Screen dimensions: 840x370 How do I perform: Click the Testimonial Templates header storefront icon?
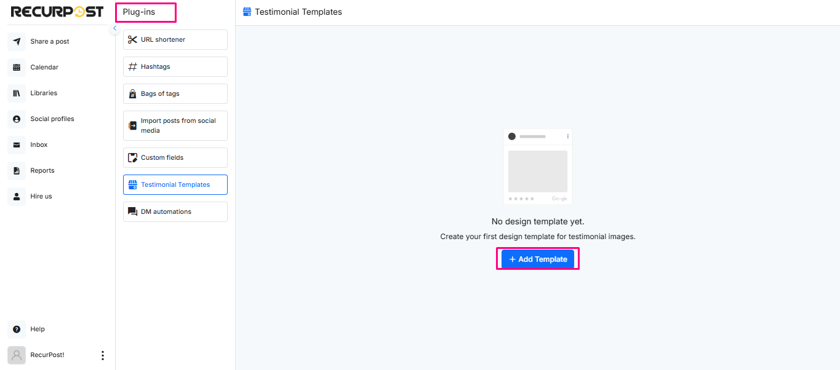click(247, 12)
